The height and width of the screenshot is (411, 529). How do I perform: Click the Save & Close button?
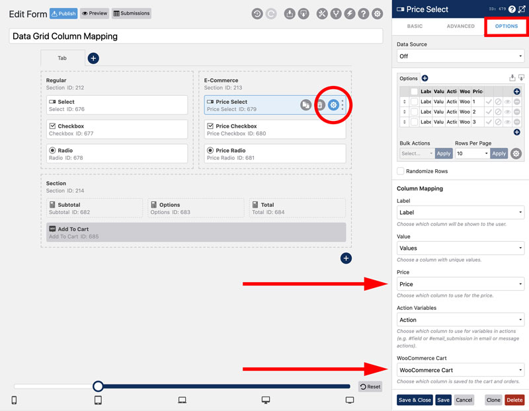[415, 400]
